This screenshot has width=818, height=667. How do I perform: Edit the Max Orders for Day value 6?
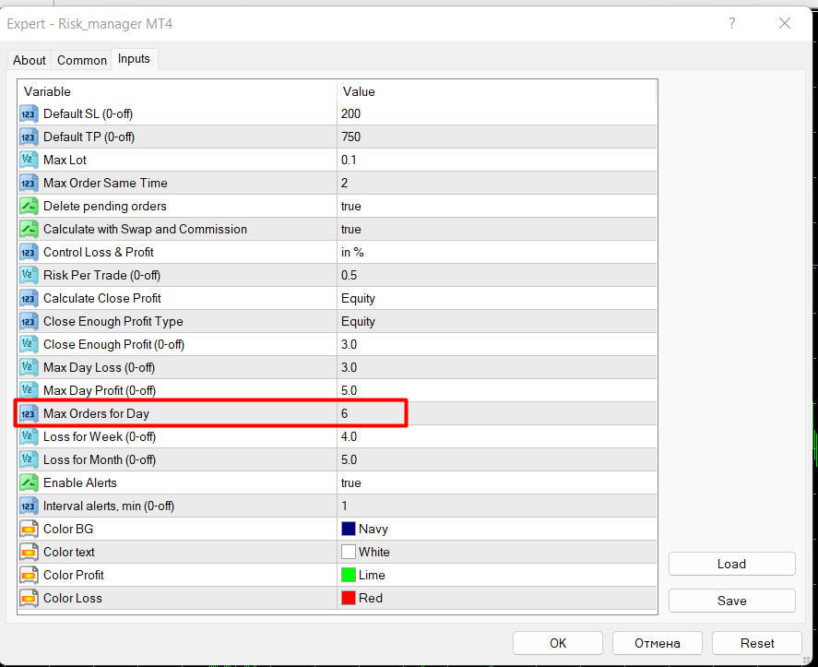pos(497,413)
